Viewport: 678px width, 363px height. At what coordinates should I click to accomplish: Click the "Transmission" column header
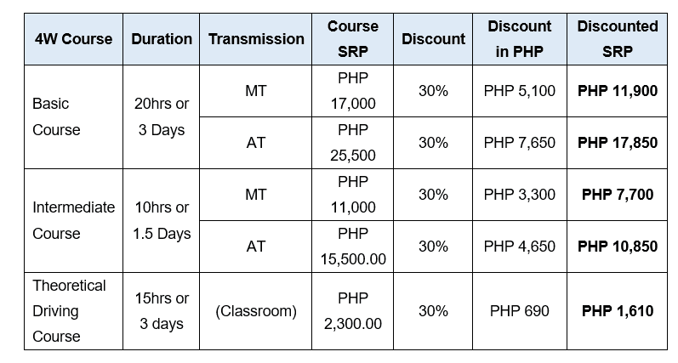pos(256,39)
